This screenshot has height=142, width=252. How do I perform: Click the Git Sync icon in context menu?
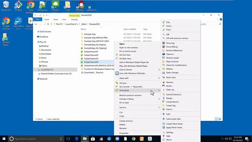[x=117, y=83]
